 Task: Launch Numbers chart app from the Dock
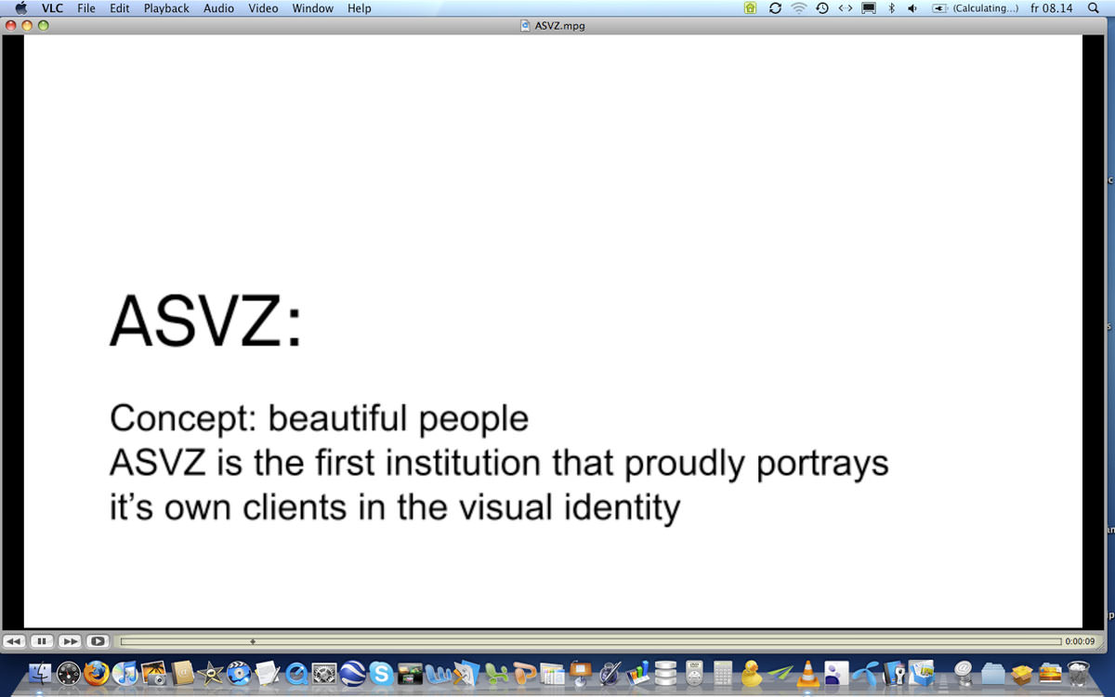point(637,673)
